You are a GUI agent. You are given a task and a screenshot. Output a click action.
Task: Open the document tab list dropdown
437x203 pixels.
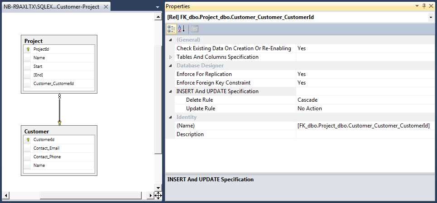pos(158,7)
